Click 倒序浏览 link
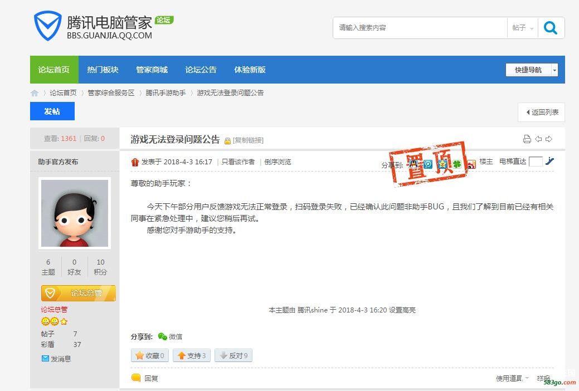The width and height of the screenshot is (579, 391). click(278, 162)
